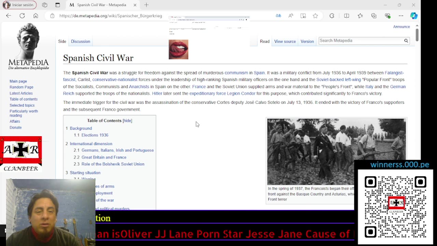Switch to the Side page tab

62,41
